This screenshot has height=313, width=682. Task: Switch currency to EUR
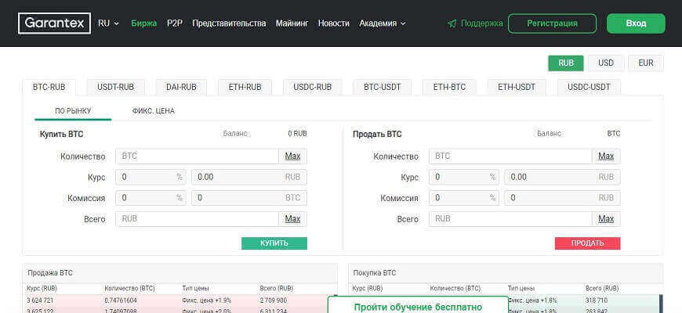pos(646,63)
